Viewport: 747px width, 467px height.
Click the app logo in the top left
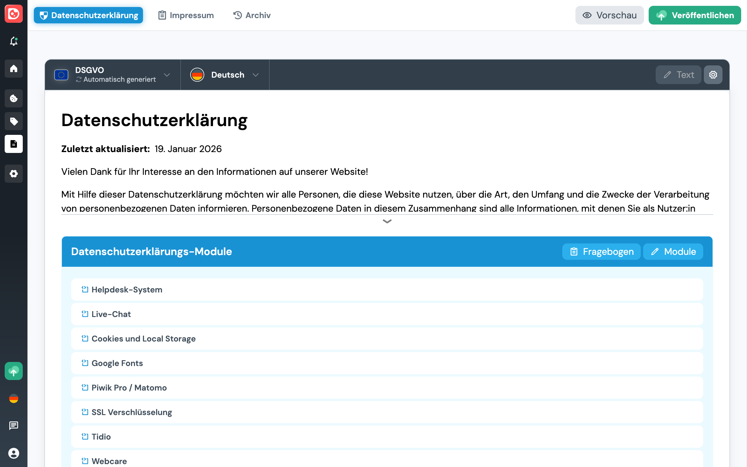click(x=14, y=14)
